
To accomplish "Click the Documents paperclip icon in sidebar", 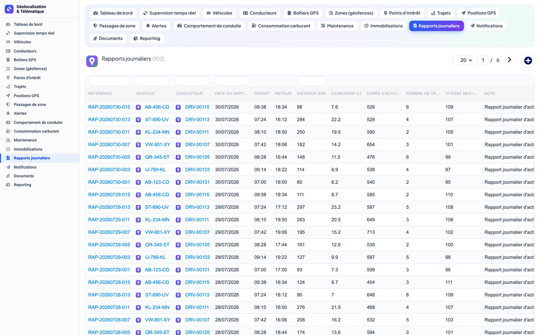I will tap(8, 176).
